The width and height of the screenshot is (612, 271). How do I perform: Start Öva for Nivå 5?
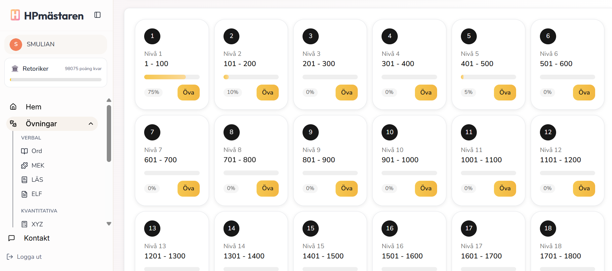point(505,93)
